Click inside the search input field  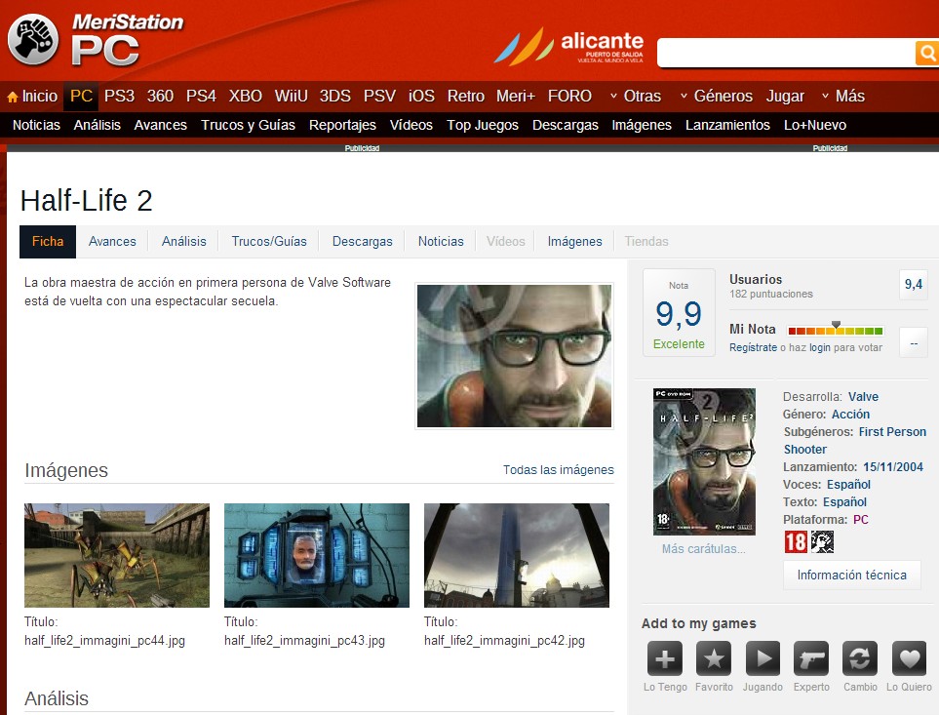coord(786,54)
